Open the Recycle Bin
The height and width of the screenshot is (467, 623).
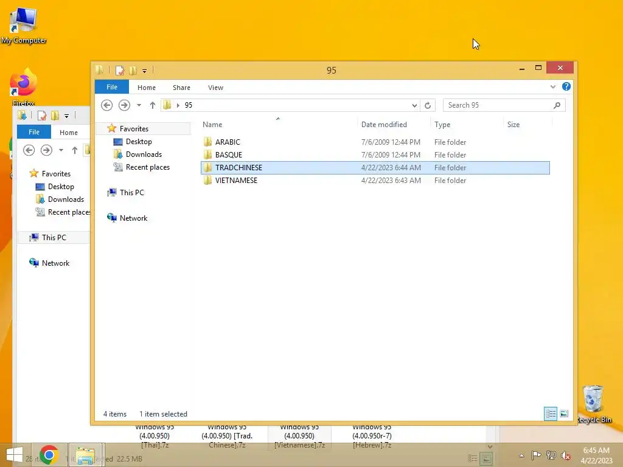[594, 404]
